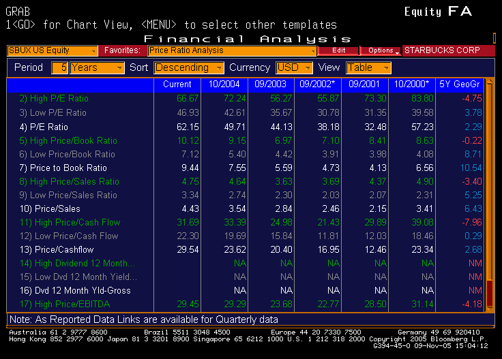
Task: Open the Options menu button
Action: [381, 50]
